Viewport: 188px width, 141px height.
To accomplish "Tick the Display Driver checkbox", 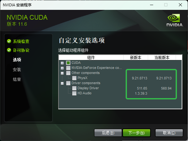I will [74, 88].
